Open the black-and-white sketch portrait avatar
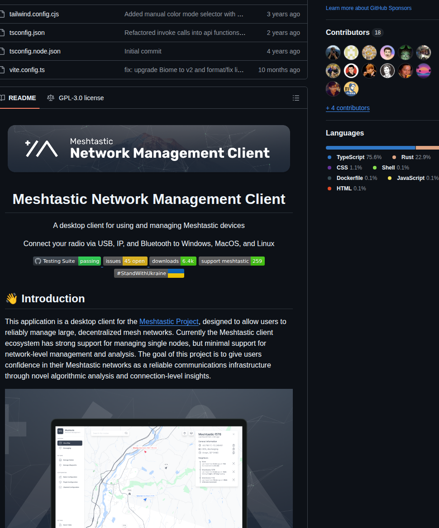Screen dimensions: 439x528 [387, 71]
